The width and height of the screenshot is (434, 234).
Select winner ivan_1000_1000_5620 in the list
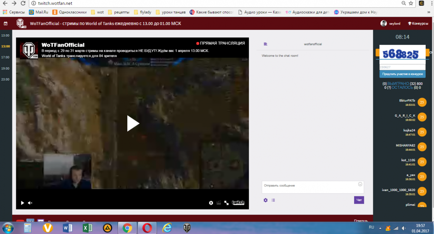[399, 190]
